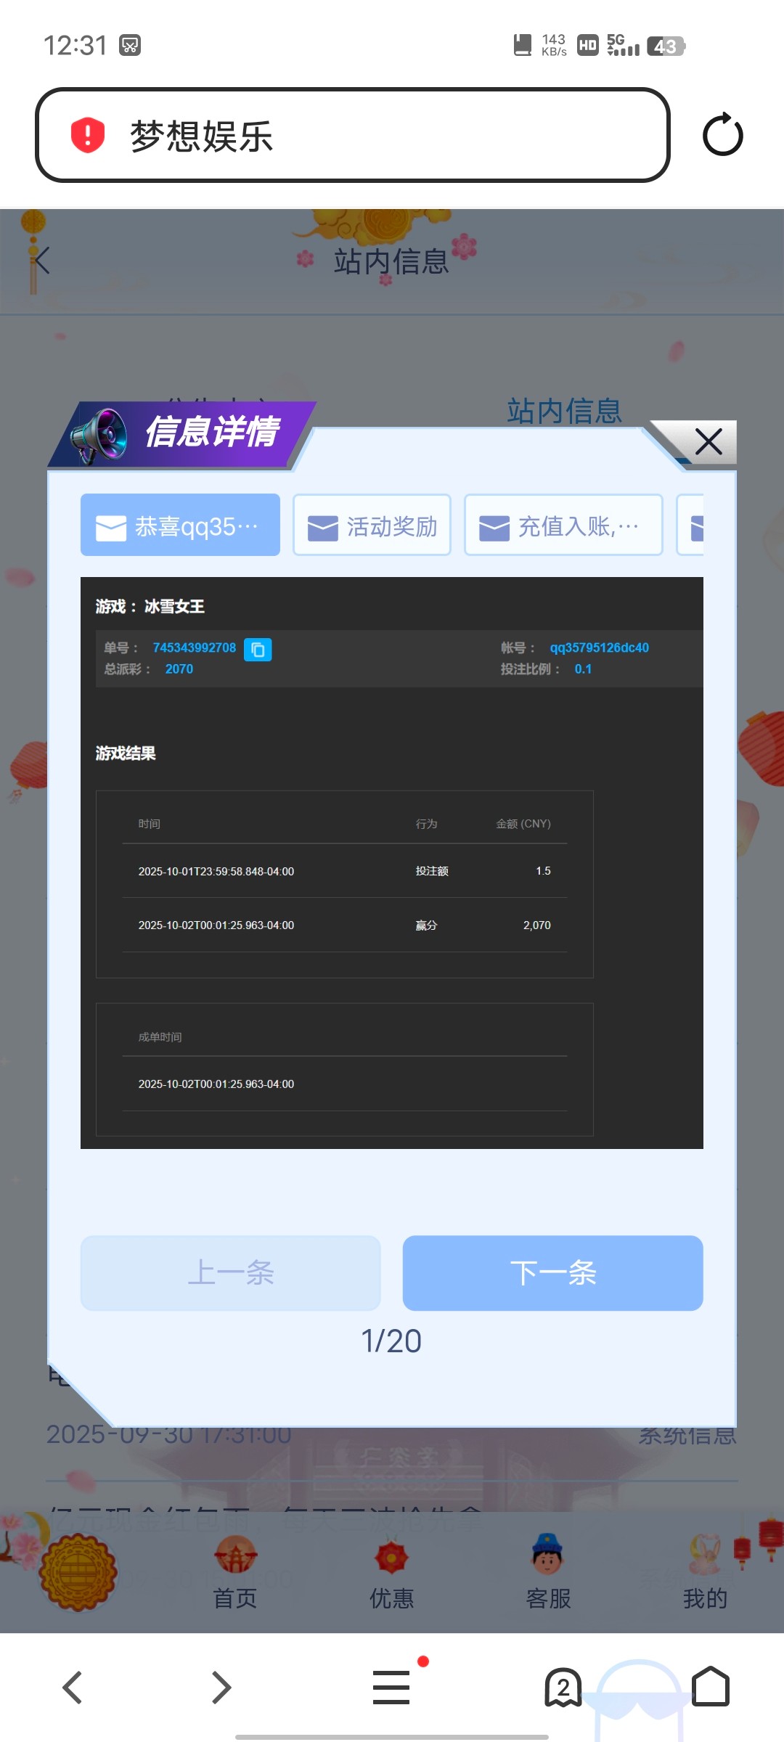Image resolution: width=784 pixels, height=1742 pixels.
Task: Select the partially visible fourth message tab
Action: 691,526
